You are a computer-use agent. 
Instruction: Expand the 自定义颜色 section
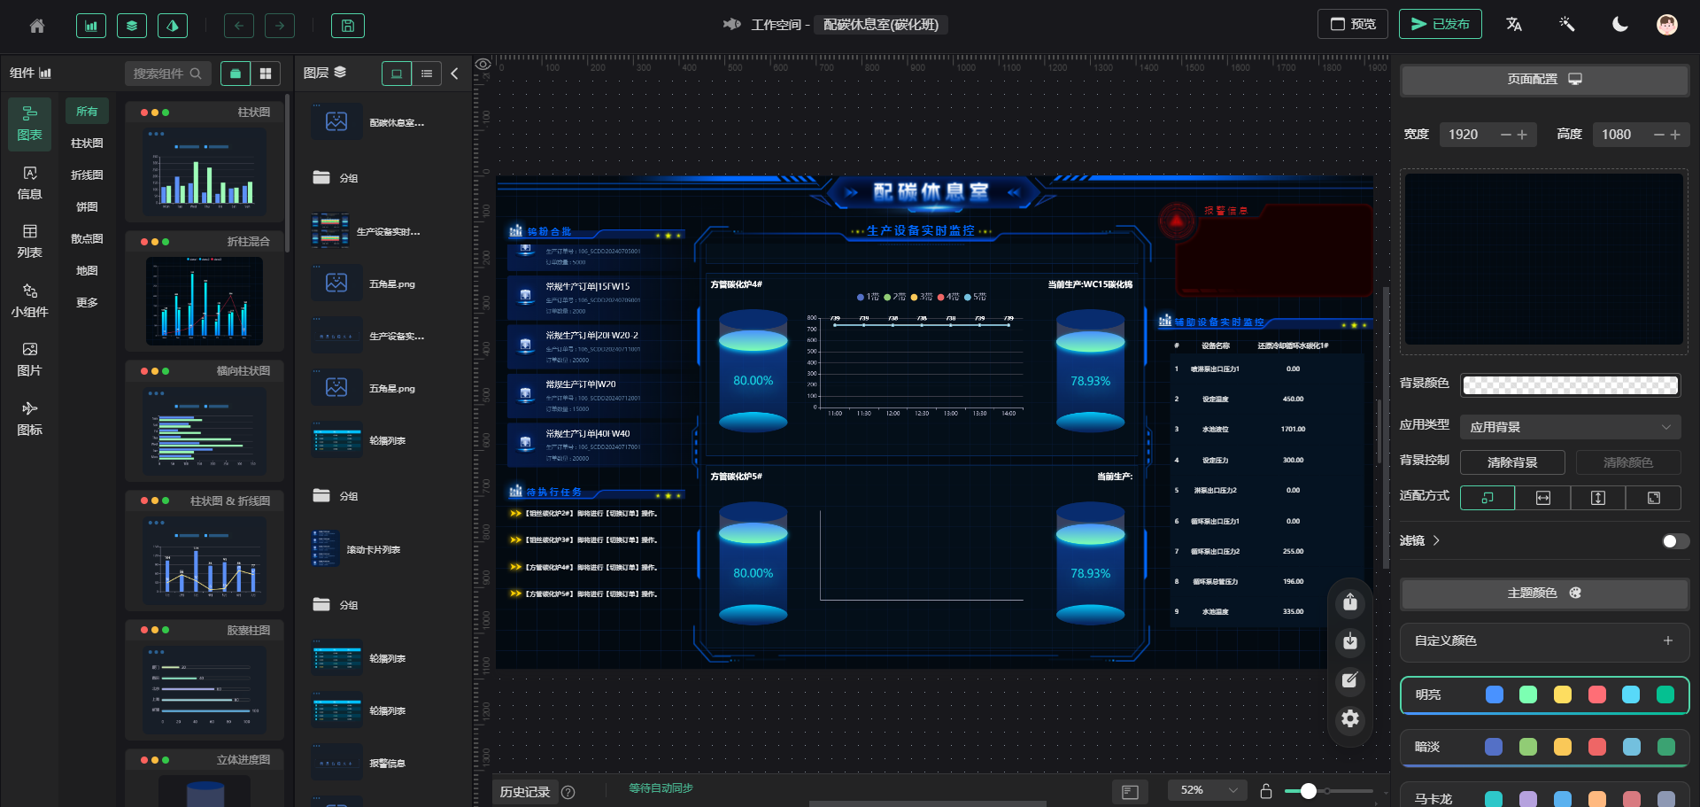[1667, 640]
